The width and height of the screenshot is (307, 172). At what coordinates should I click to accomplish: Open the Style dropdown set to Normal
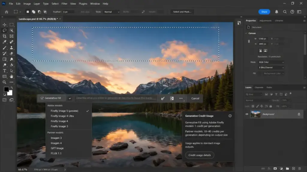point(112,12)
